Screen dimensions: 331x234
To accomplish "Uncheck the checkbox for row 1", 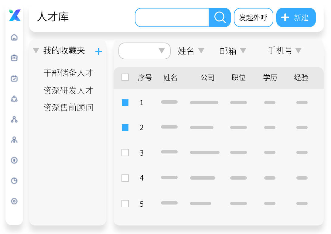I will tap(125, 103).
